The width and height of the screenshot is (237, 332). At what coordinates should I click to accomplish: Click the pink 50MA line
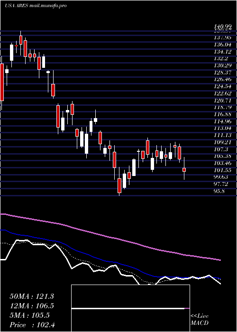[110, 238]
